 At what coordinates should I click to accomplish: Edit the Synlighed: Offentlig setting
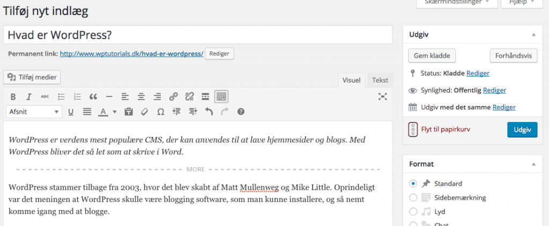(x=494, y=91)
